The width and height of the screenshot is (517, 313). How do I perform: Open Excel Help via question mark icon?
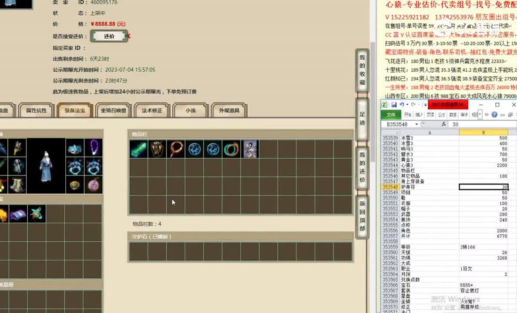click(495, 114)
